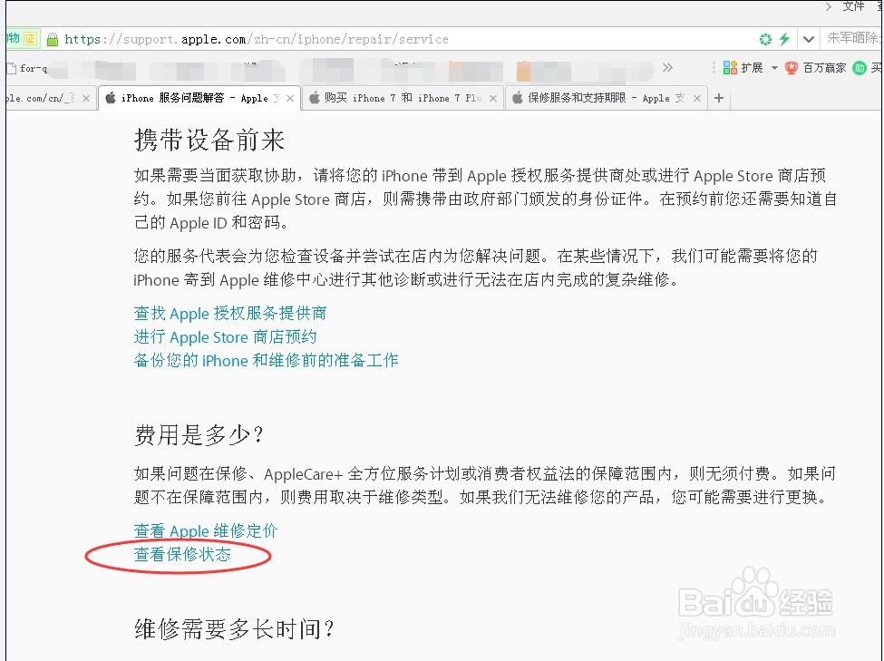Close the 保修服务和支持期限 tab
Image resolution: width=884 pixels, height=661 pixels.
tap(697, 98)
